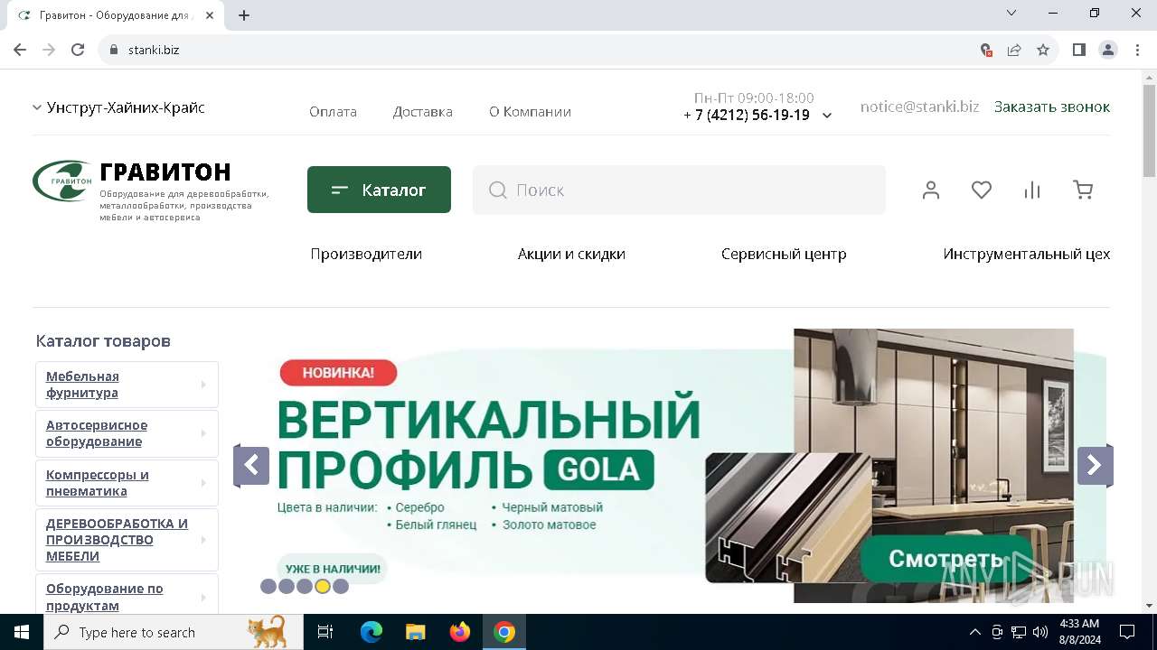Open the shopping cart icon
Screen dimensions: 1157x650
1083,190
